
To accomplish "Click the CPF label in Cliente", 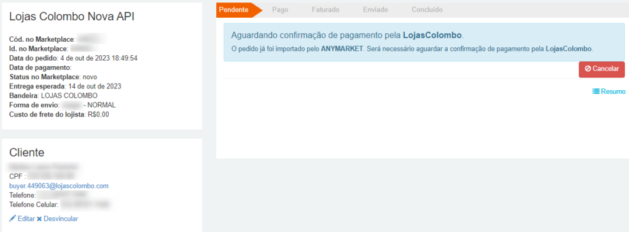I will coord(18,176).
